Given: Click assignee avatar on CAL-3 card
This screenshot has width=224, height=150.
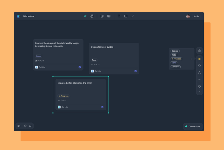Looking at the screenshot, I should pos(80,67).
